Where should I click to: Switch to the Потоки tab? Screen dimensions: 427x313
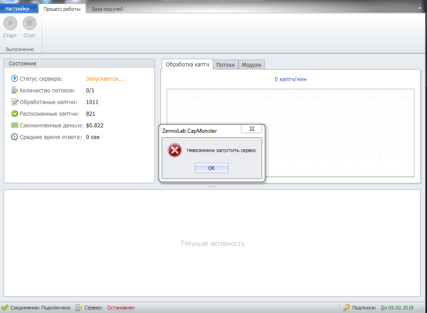click(225, 65)
